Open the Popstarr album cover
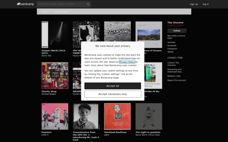This screenshot has width=228, height=142. pos(55,116)
